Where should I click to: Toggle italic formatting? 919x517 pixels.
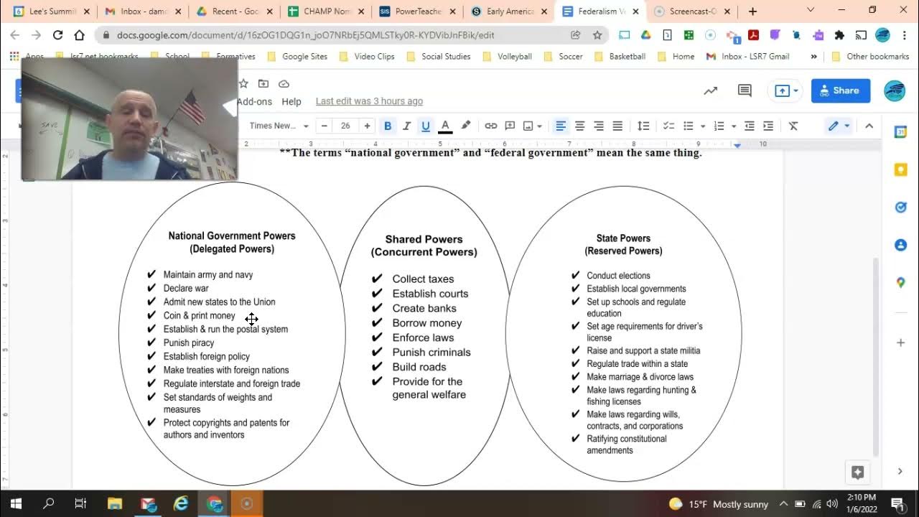[406, 126]
